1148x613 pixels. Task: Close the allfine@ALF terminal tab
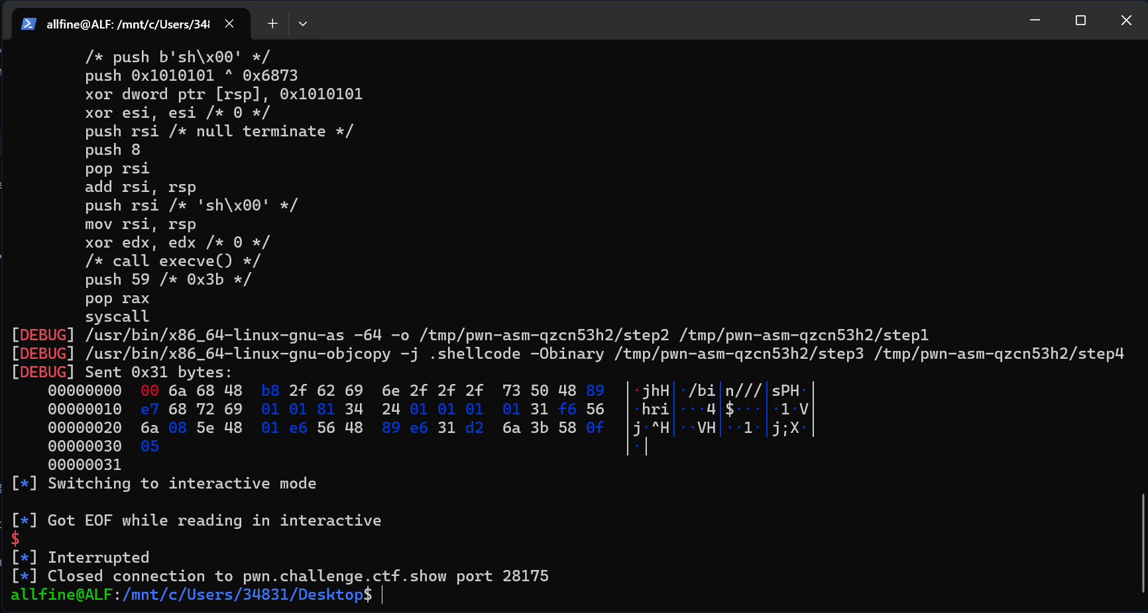click(229, 24)
